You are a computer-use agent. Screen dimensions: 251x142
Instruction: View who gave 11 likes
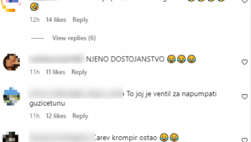click(56, 72)
